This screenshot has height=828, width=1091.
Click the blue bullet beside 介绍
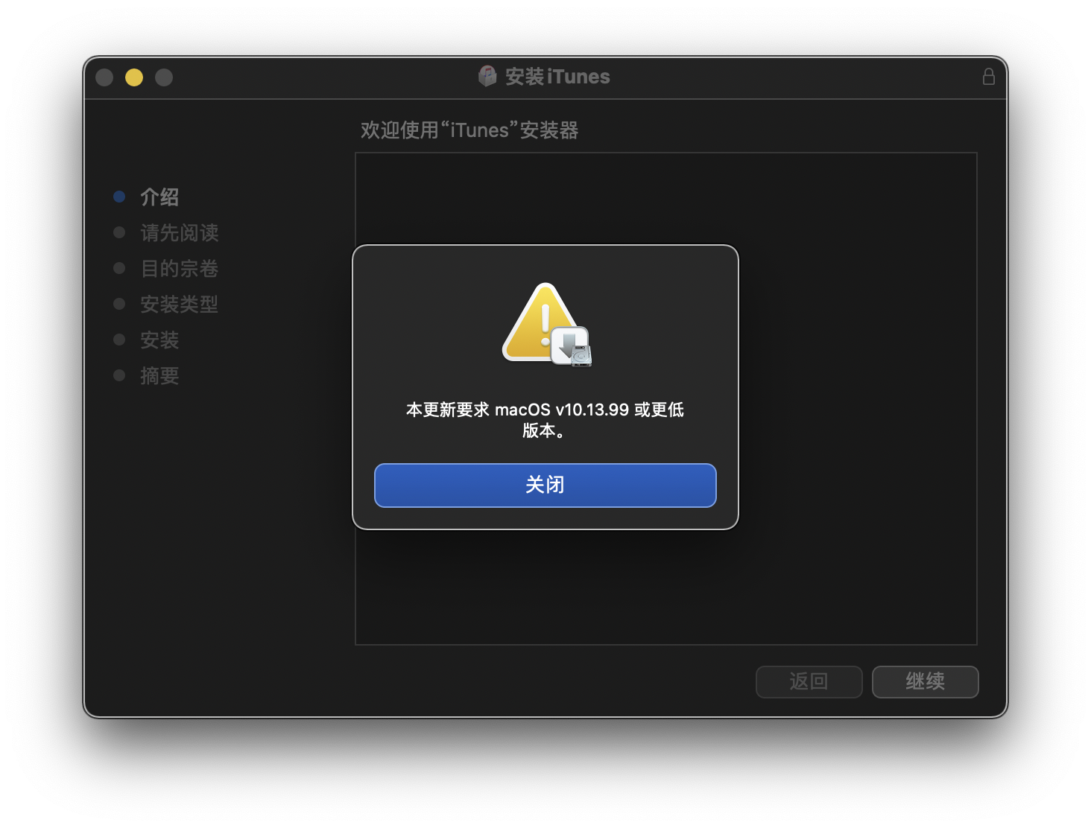tap(119, 197)
